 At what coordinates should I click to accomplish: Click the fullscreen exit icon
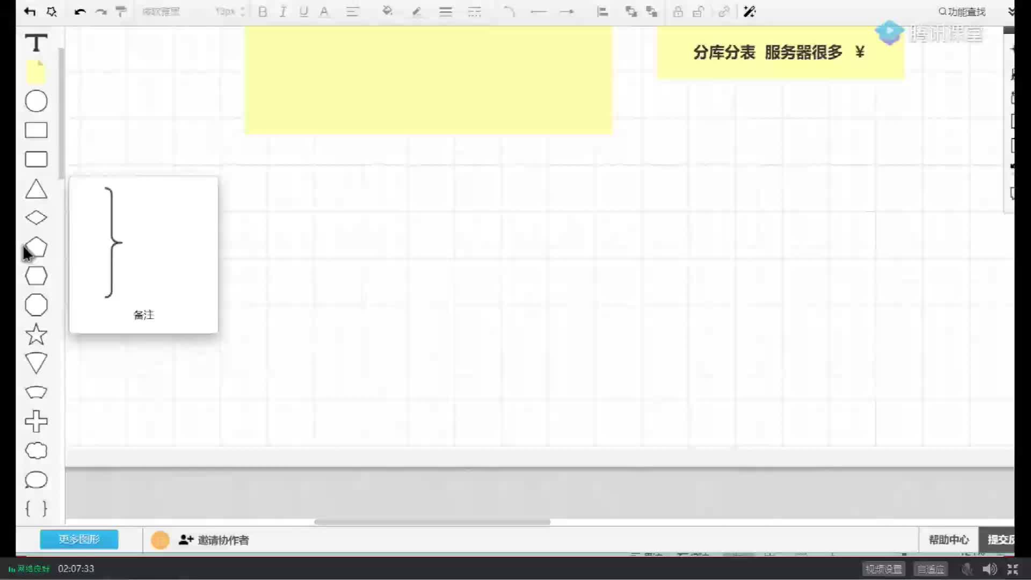pos(1013,569)
